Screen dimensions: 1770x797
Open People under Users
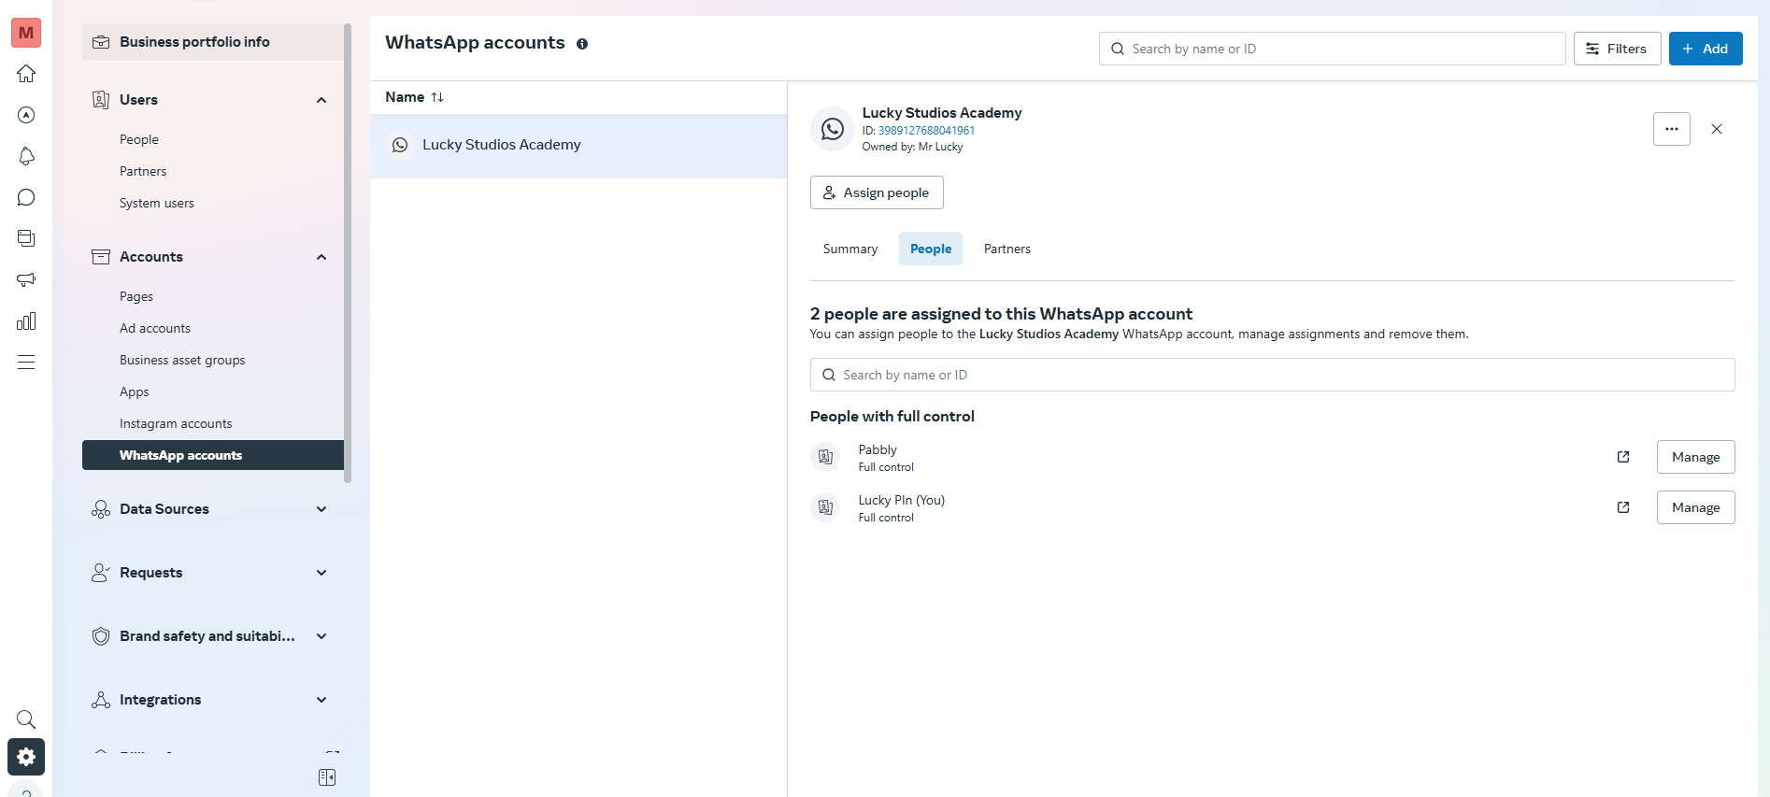139,139
